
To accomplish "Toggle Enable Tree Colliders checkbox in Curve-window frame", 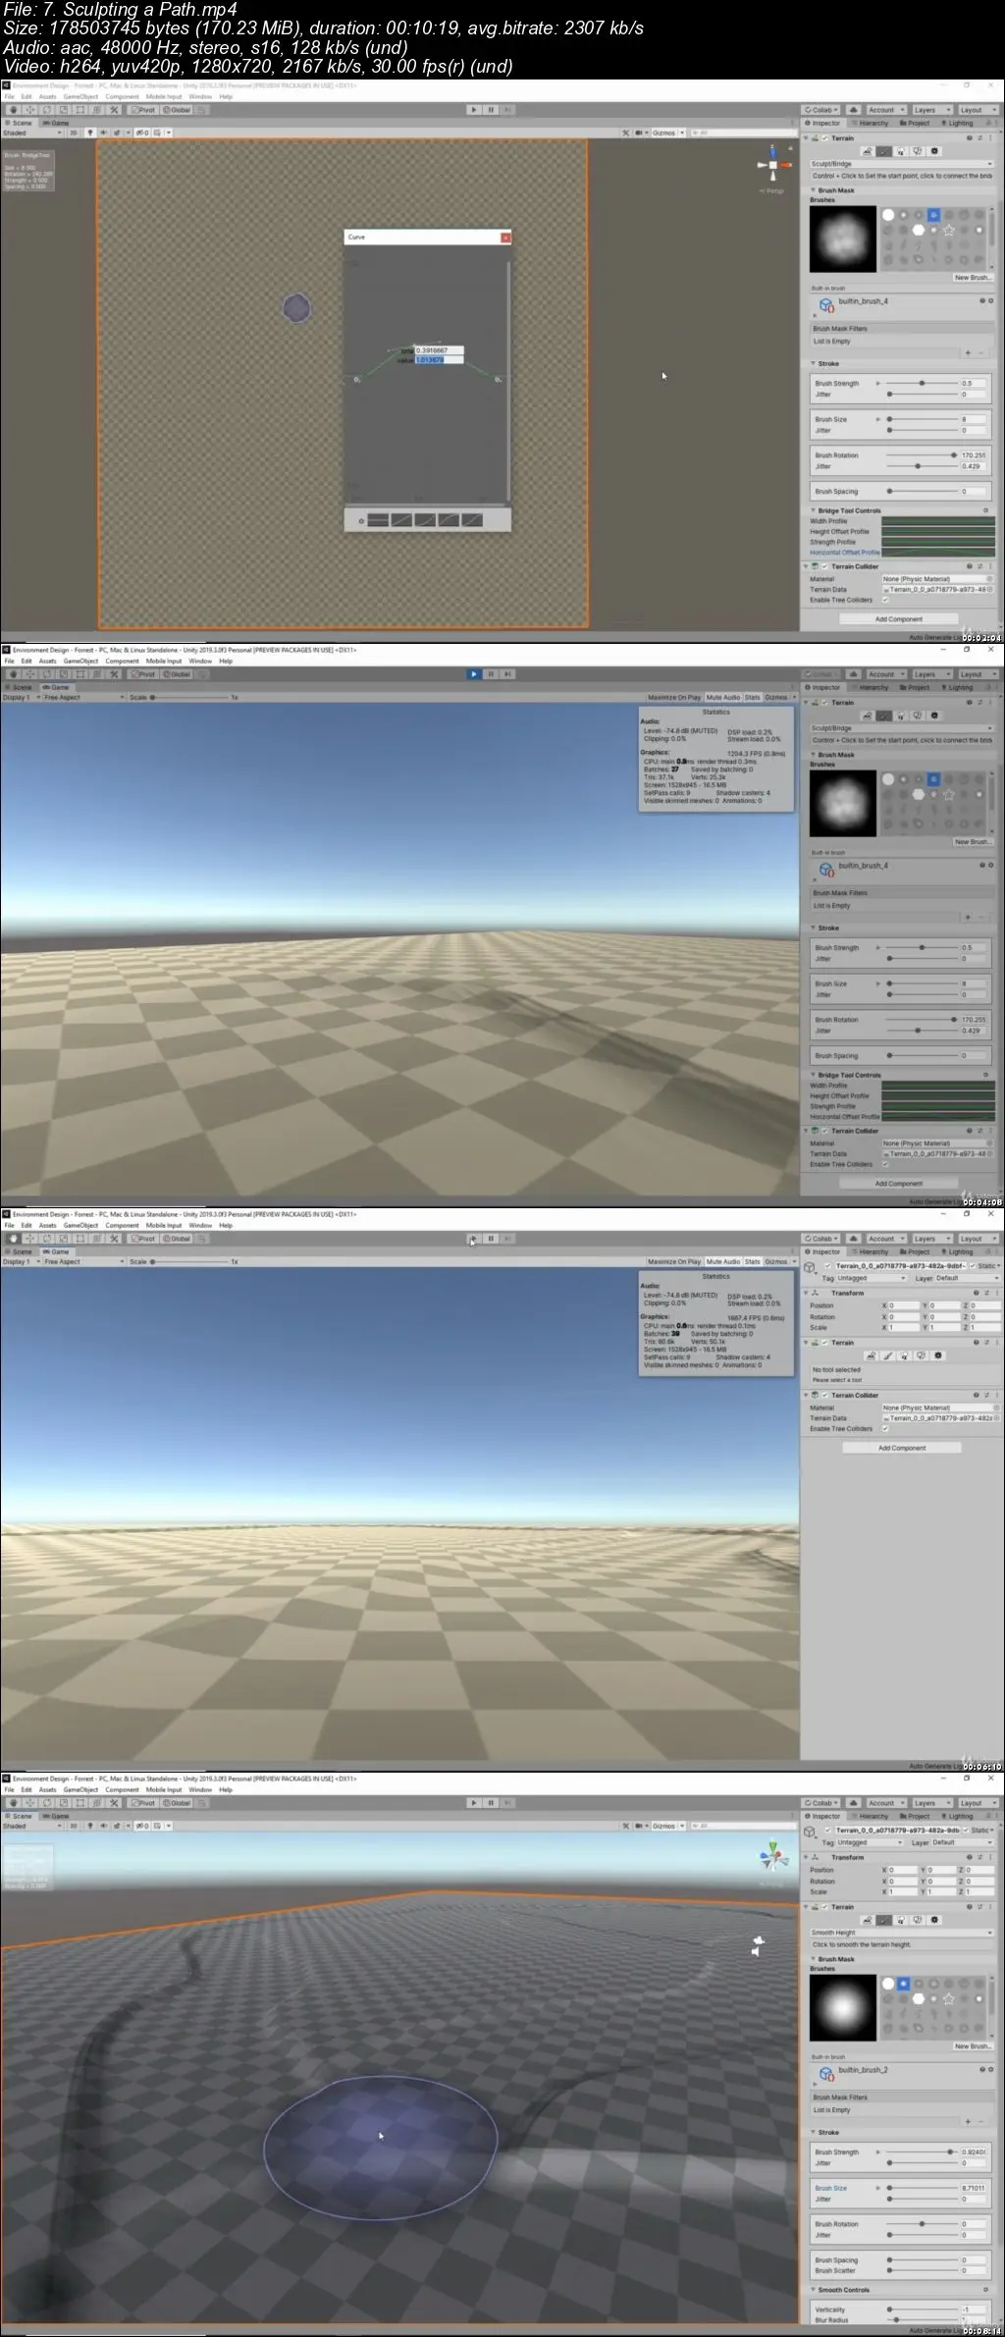I will [x=885, y=600].
